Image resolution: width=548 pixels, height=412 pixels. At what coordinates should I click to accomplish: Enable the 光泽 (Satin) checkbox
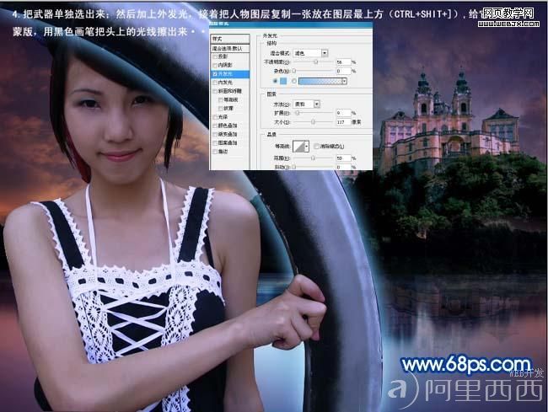215,117
